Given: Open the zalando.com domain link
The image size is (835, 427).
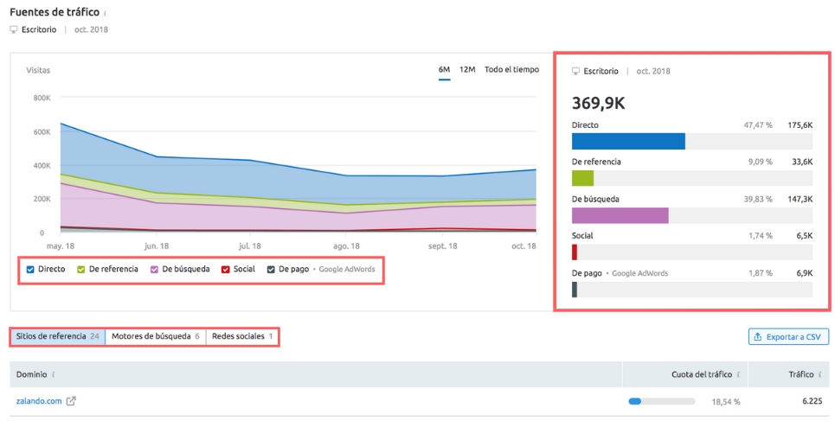Looking at the screenshot, I should pos(39,401).
